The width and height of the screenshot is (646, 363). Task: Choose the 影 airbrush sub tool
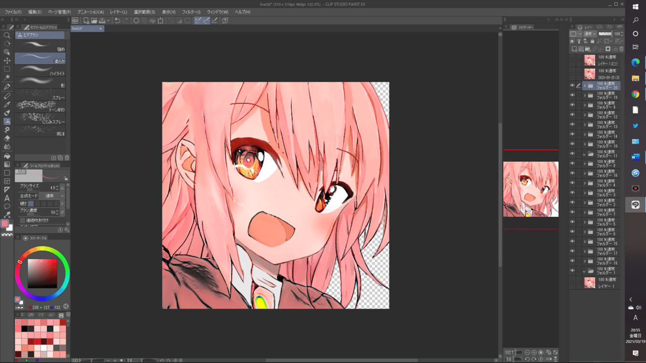pyautogui.click(x=40, y=81)
